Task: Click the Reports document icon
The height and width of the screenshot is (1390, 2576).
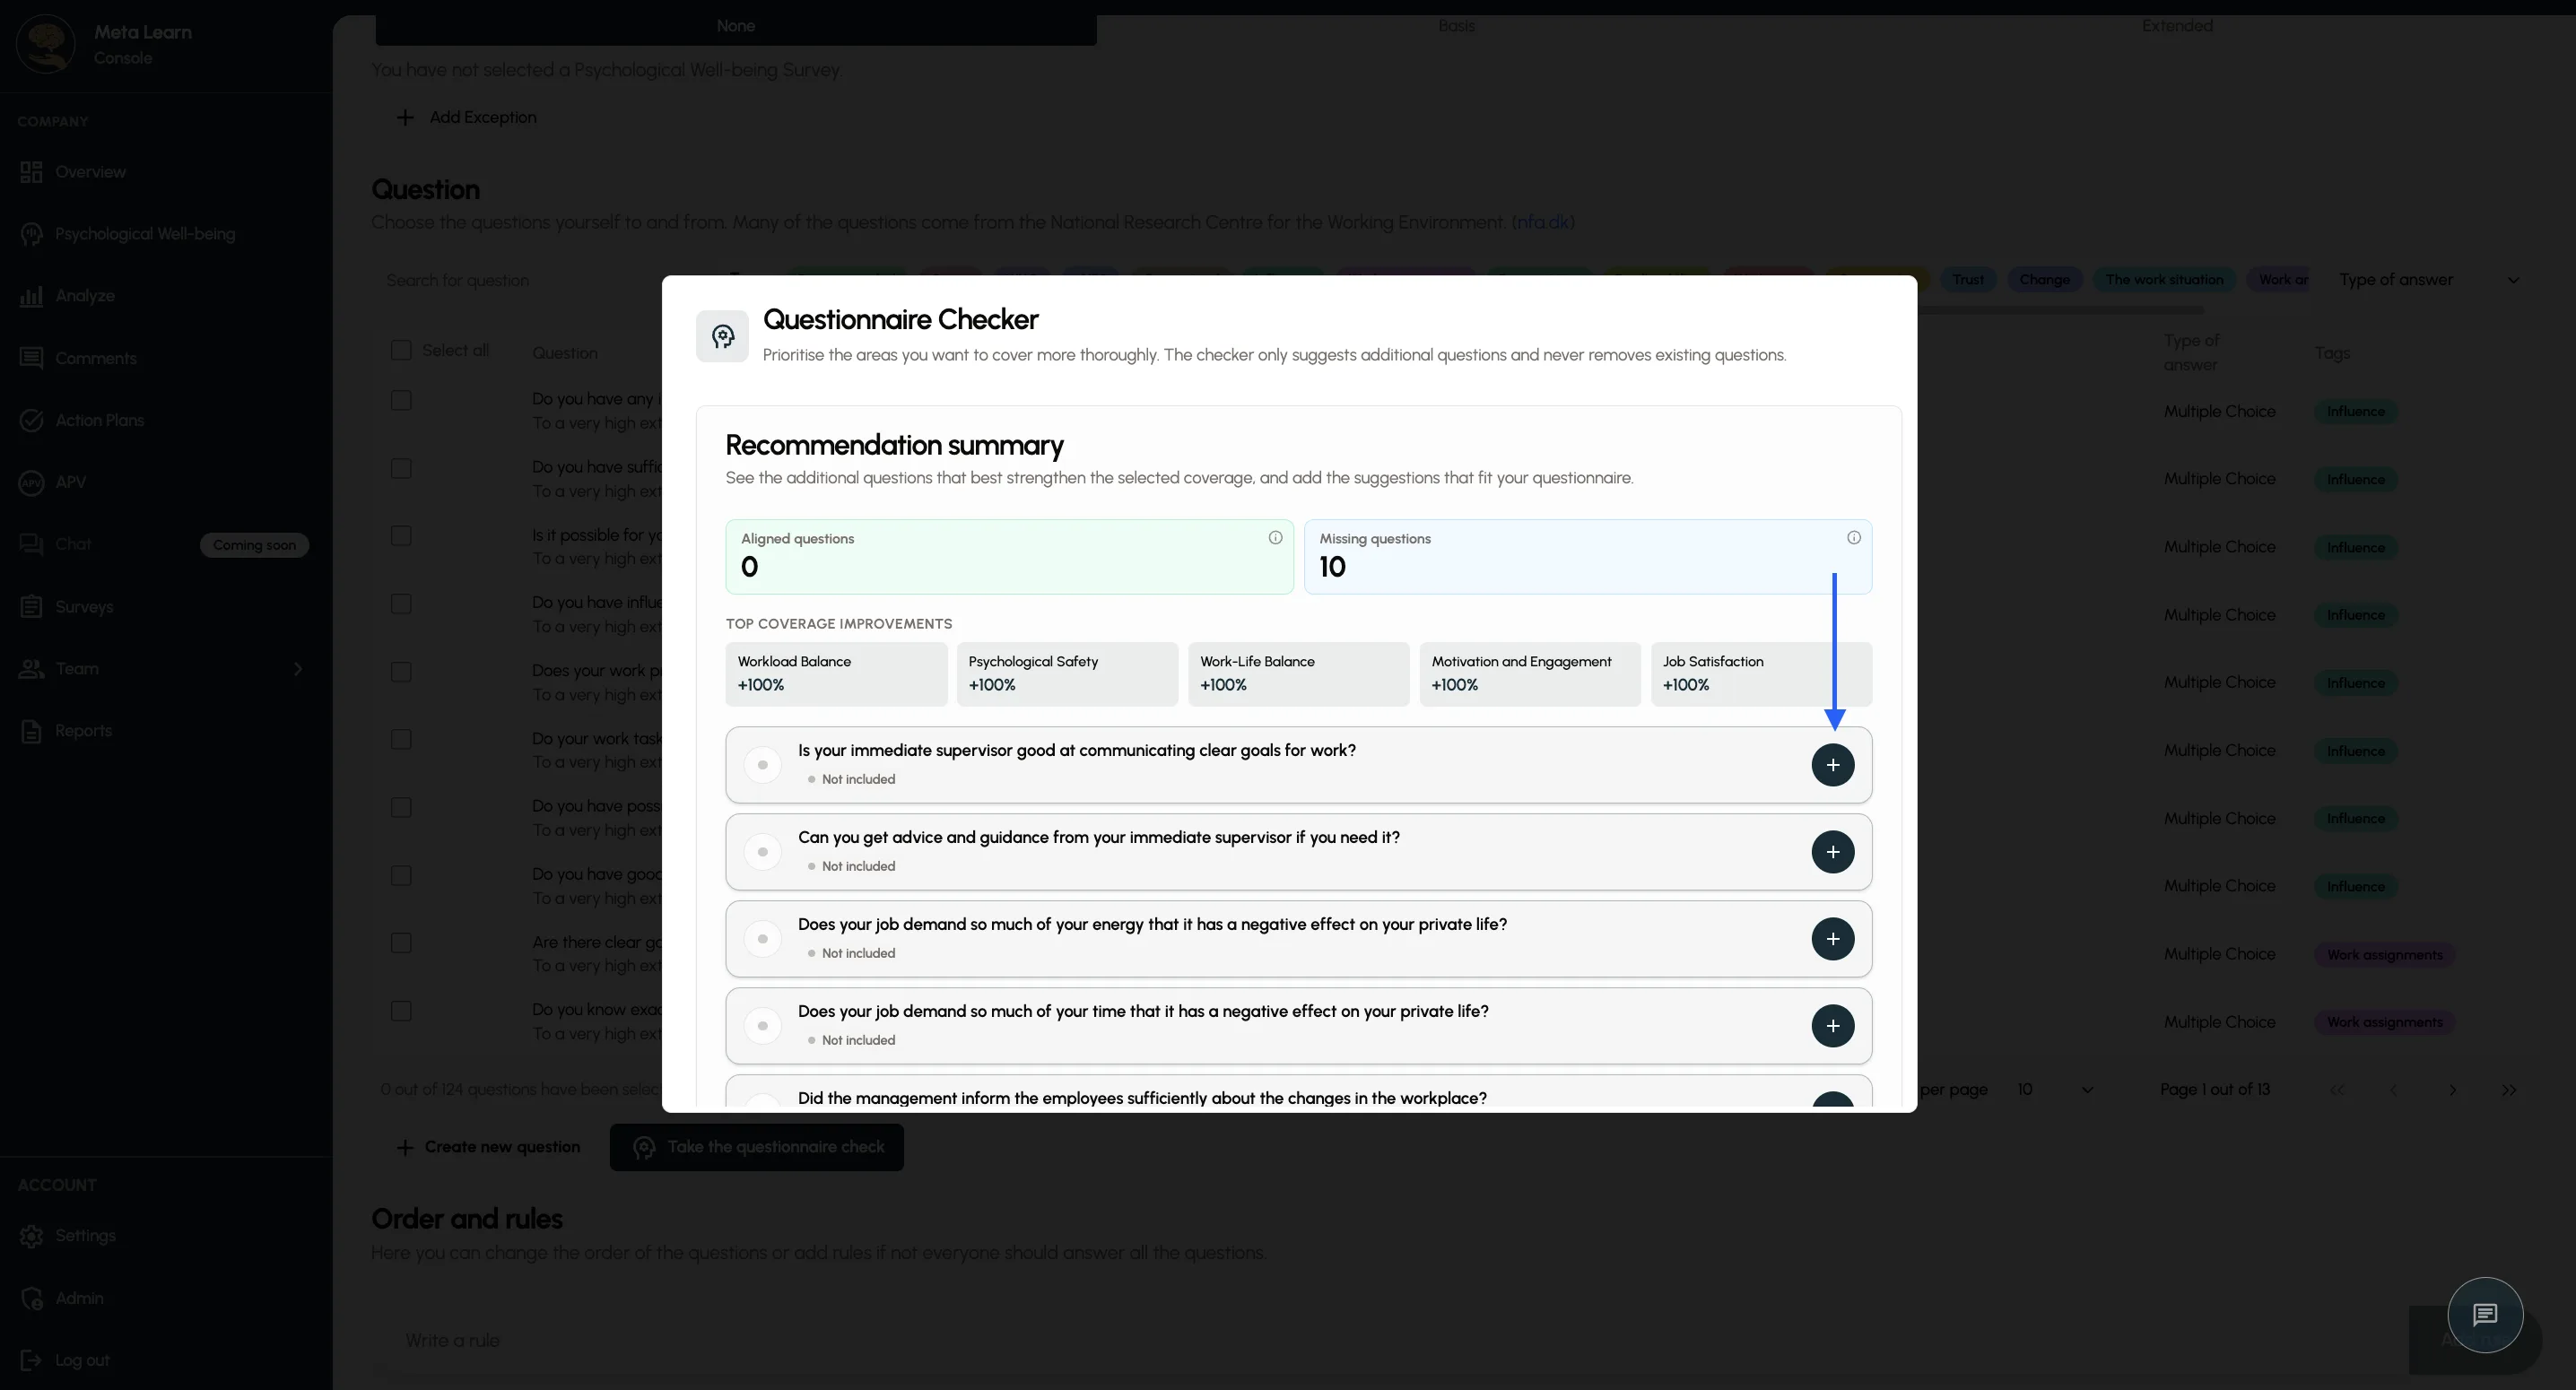Action: point(31,731)
